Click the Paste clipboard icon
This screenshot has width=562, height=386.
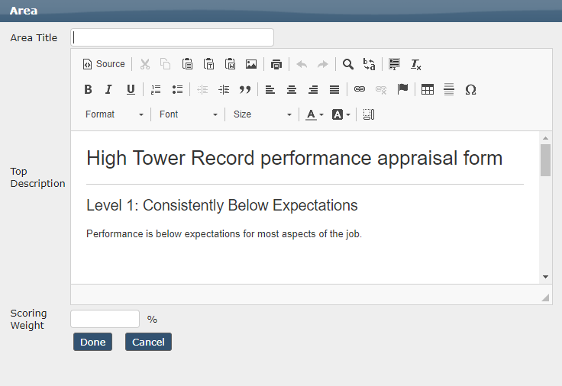(x=187, y=64)
